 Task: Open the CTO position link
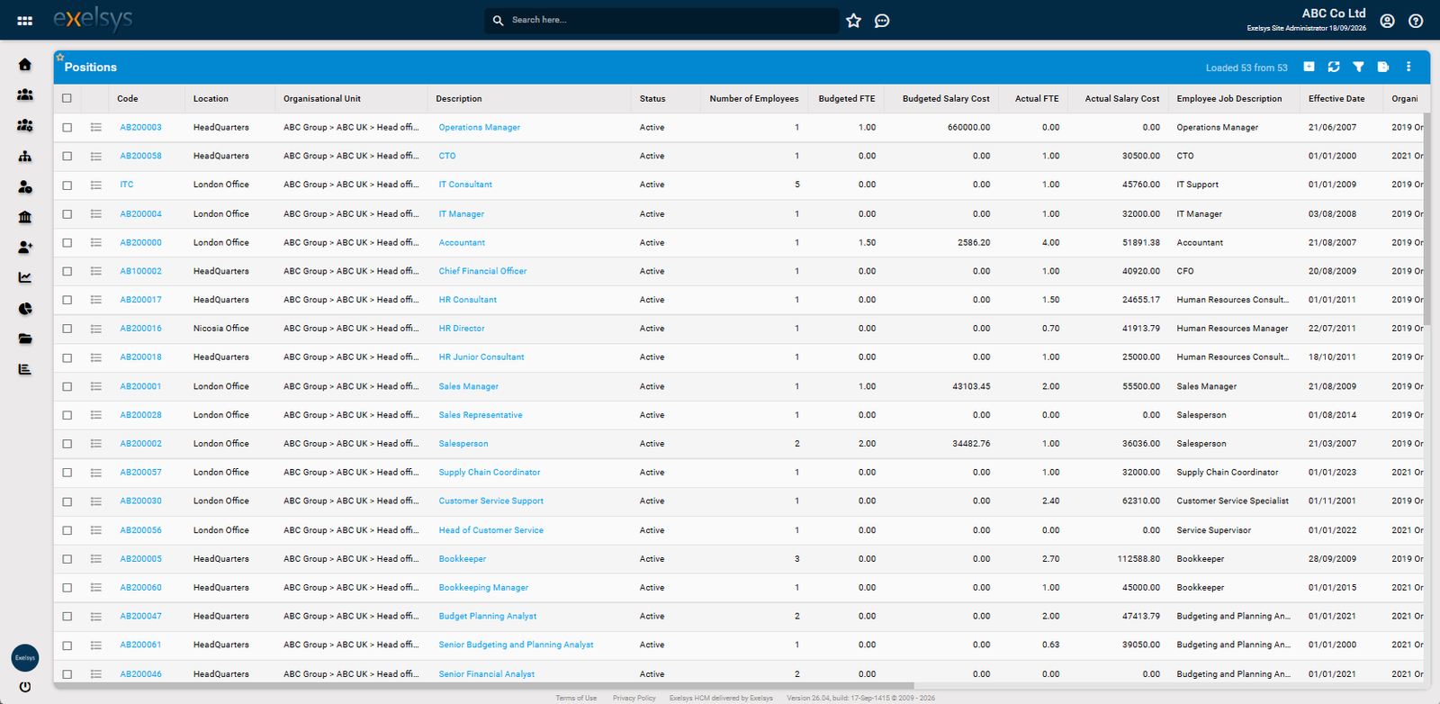tap(447, 157)
